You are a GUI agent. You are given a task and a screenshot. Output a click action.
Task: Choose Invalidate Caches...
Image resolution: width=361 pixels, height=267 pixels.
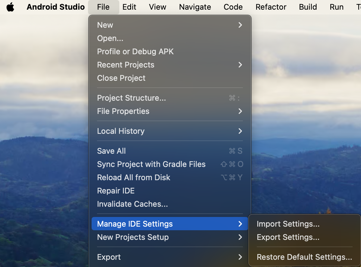click(170, 204)
